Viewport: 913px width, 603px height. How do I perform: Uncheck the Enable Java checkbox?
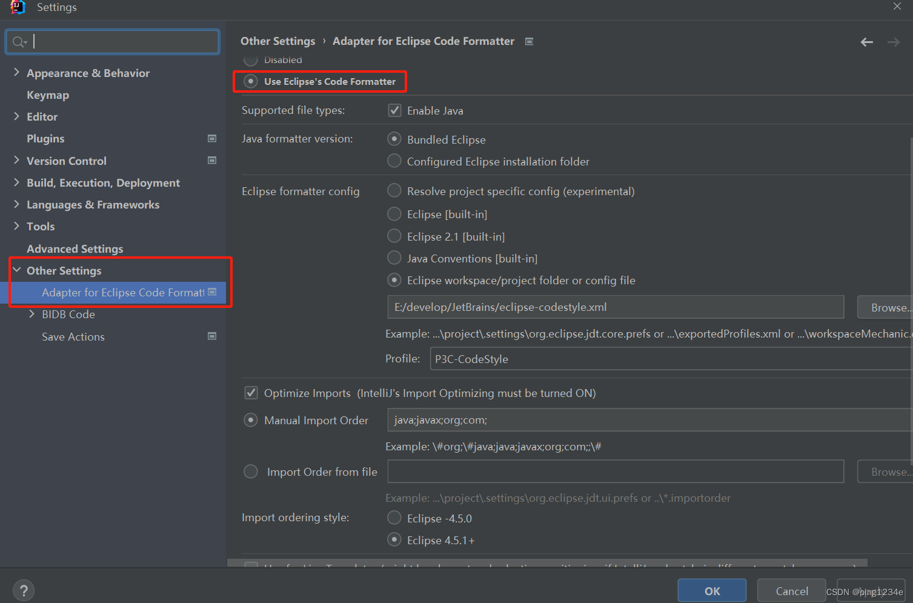(x=394, y=110)
